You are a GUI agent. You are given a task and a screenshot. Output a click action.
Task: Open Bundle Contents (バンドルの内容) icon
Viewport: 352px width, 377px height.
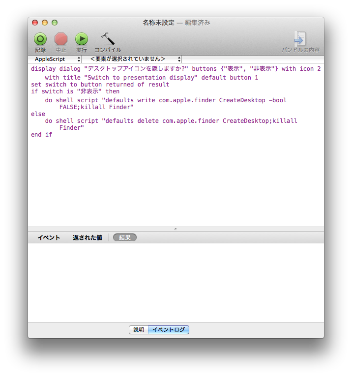pos(300,42)
